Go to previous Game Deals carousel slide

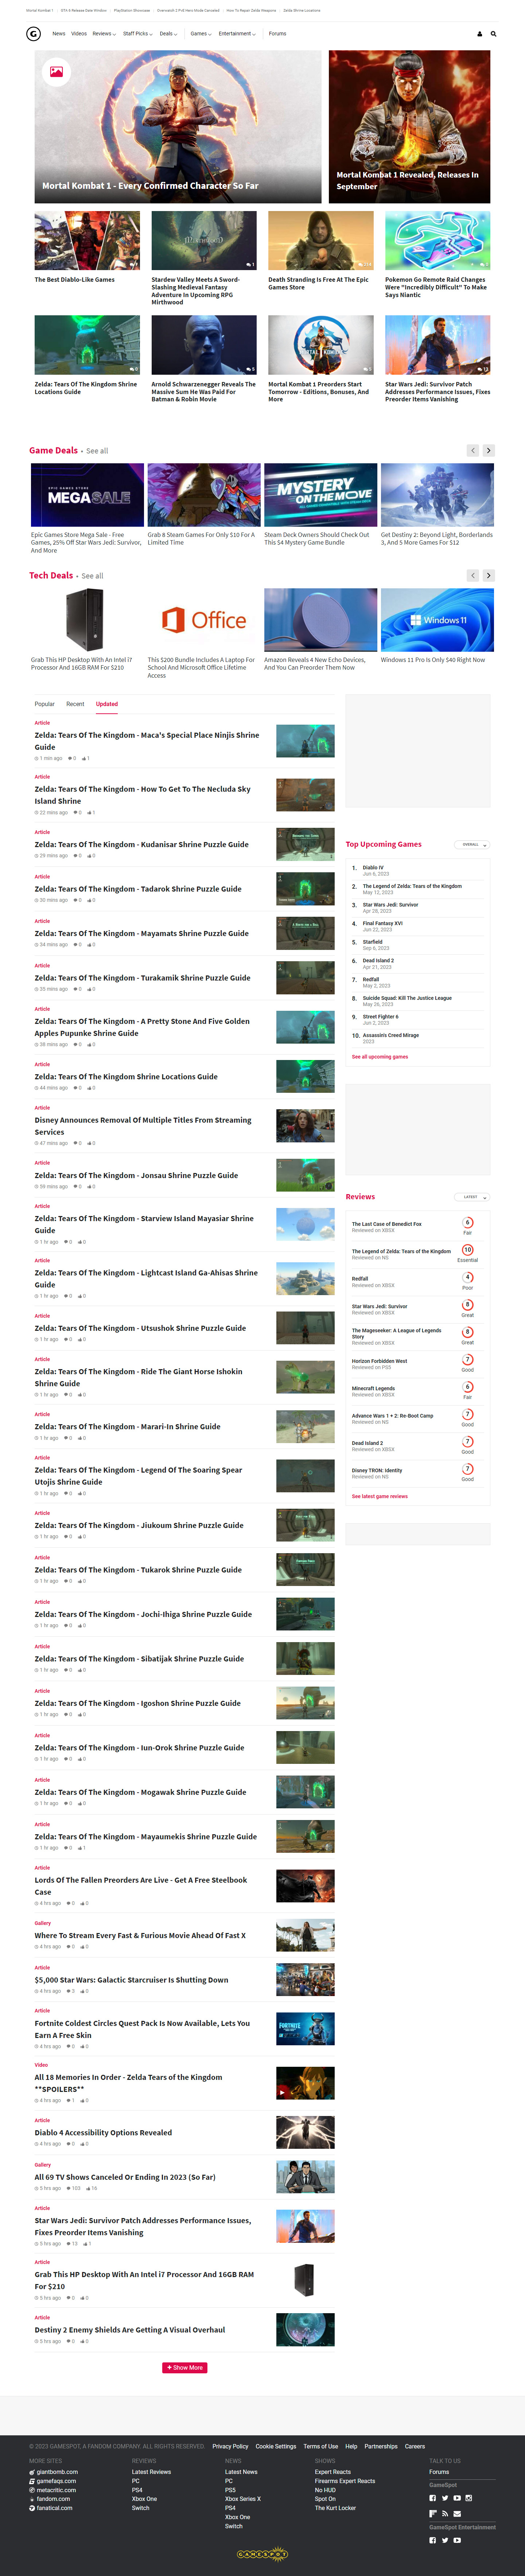473,451
